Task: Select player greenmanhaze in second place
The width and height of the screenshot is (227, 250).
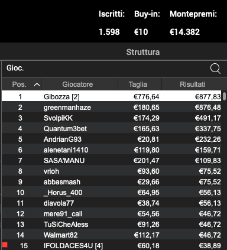Action: (x=112, y=108)
